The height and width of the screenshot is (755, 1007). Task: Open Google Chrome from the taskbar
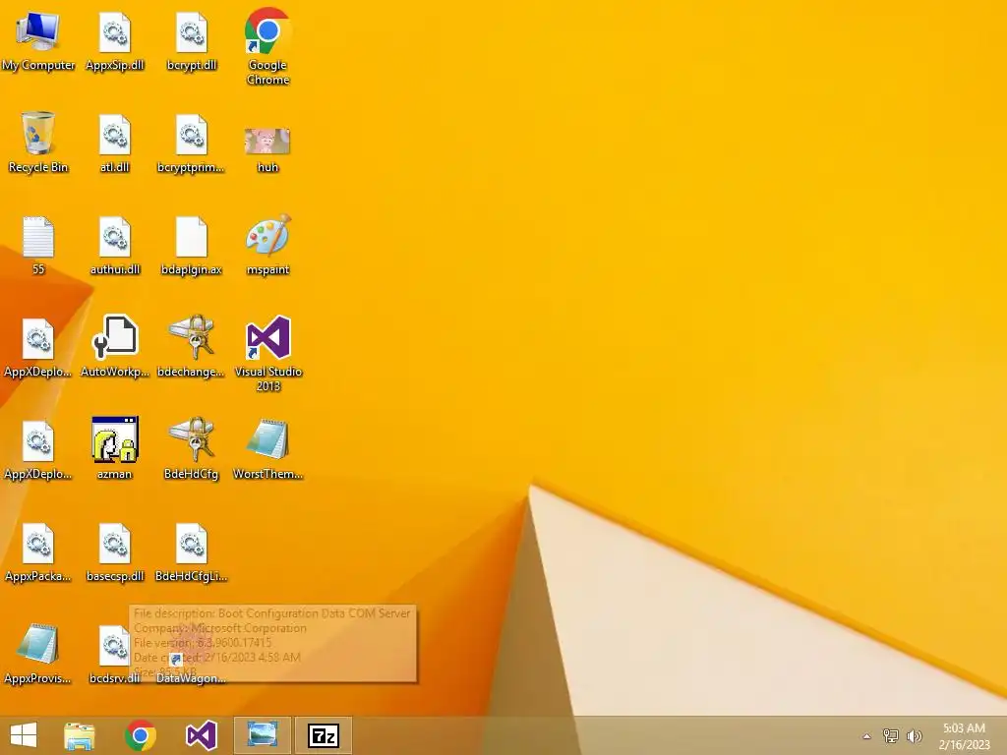[x=140, y=735]
